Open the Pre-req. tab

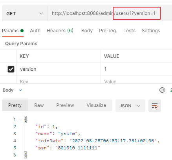[x=108, y=31]
